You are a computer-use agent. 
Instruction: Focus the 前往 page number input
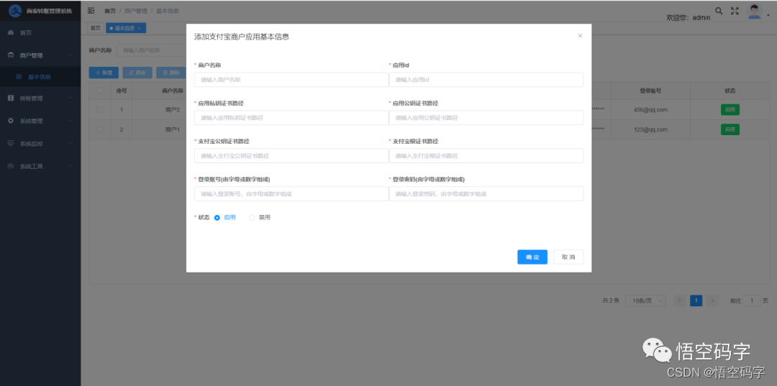point(752,300)
